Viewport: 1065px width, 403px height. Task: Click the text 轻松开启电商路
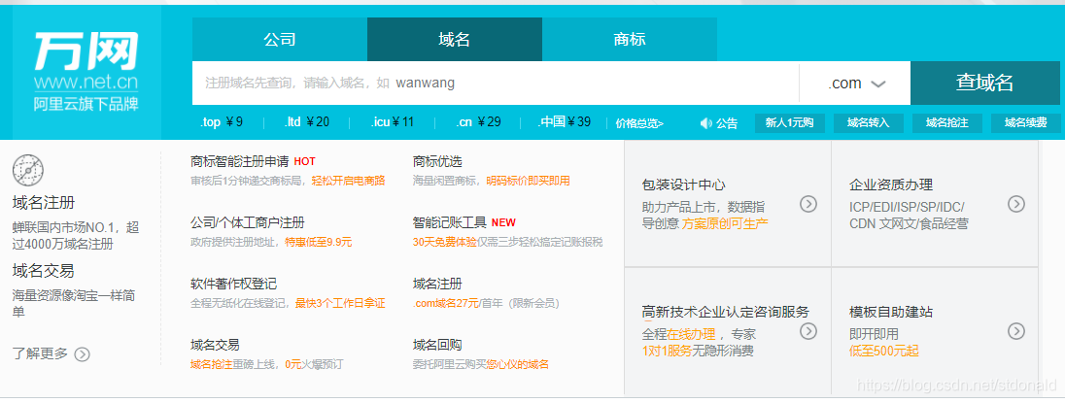(x=349, y=182)
